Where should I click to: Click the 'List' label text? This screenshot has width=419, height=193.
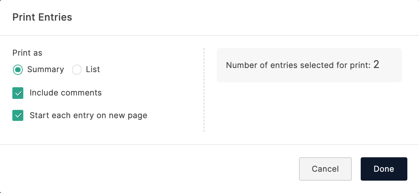pos(93,69)
